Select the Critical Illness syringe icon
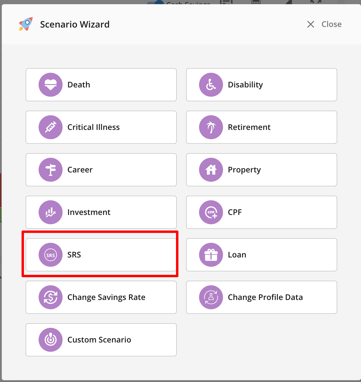 (51, 127)
